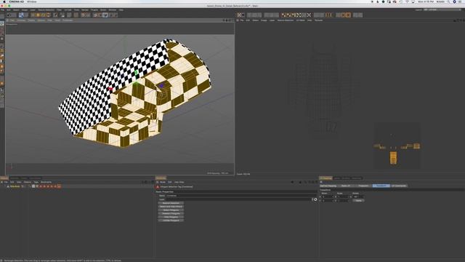Click the Scale X field in Transform
This screenshot has height=262, width=465.
pos(343,196)
